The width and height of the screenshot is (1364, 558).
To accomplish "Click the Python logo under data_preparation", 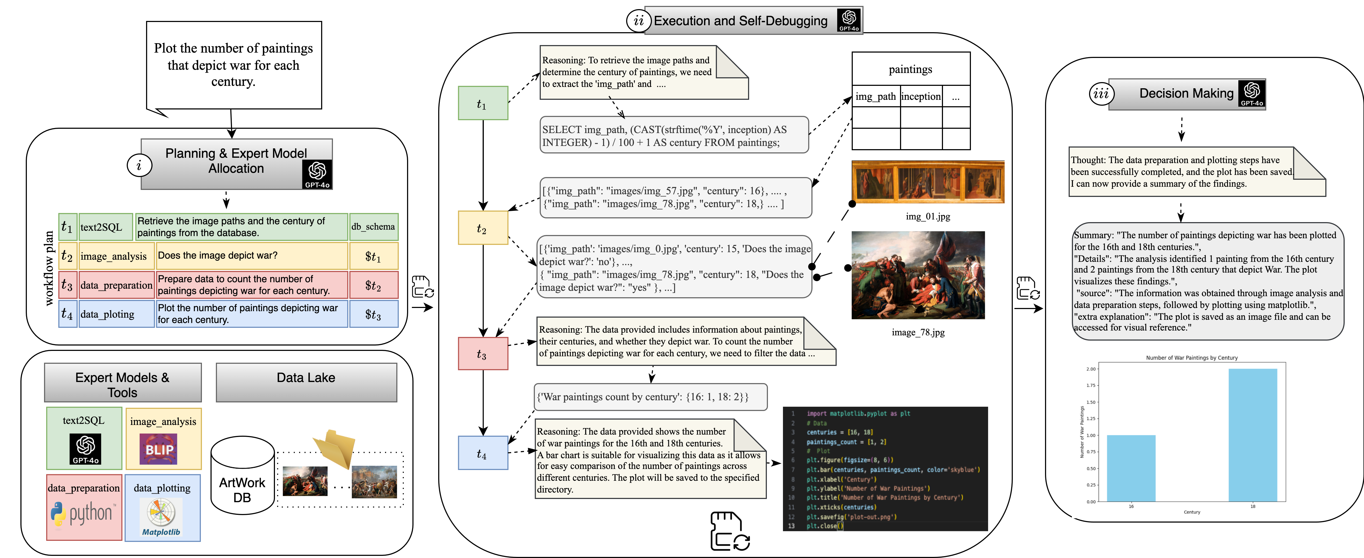I will (82, 513).
